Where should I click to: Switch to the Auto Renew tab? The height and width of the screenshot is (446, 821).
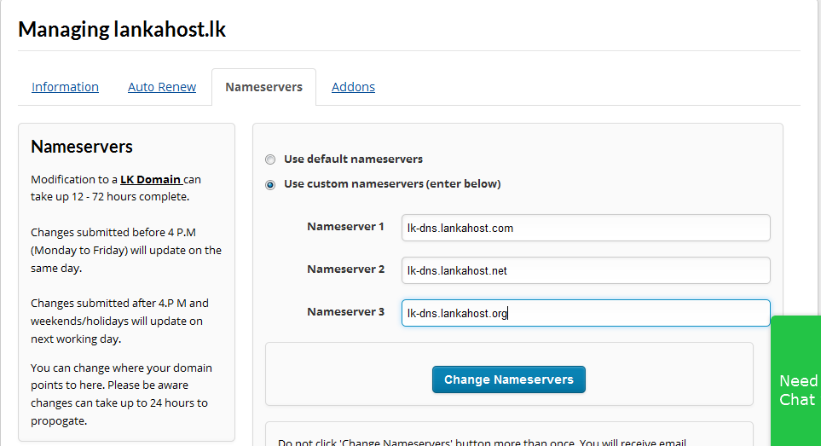click(162, 87)
